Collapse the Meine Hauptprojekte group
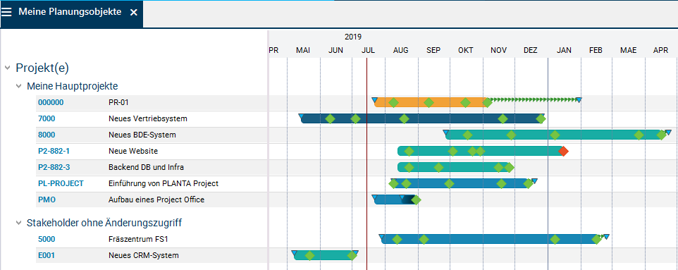 point(18,86)
